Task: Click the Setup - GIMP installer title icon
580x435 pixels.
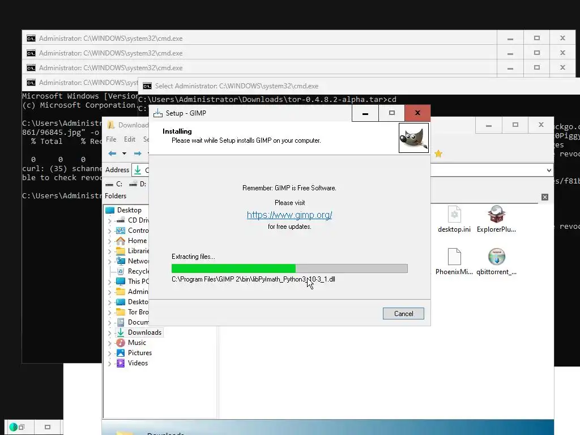Action: point(158,113)
